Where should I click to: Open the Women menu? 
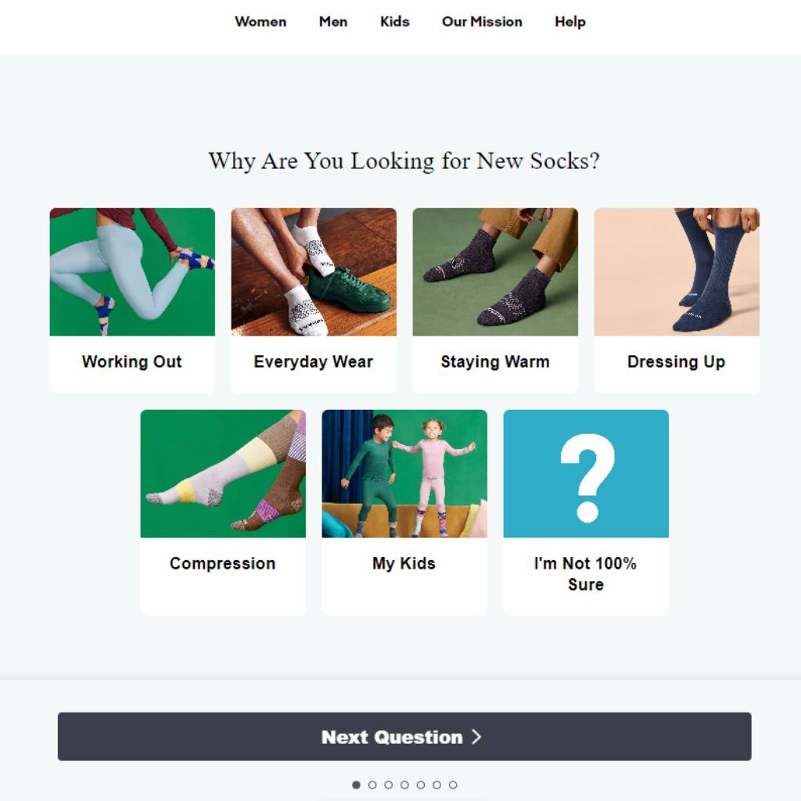pos(260,21)
